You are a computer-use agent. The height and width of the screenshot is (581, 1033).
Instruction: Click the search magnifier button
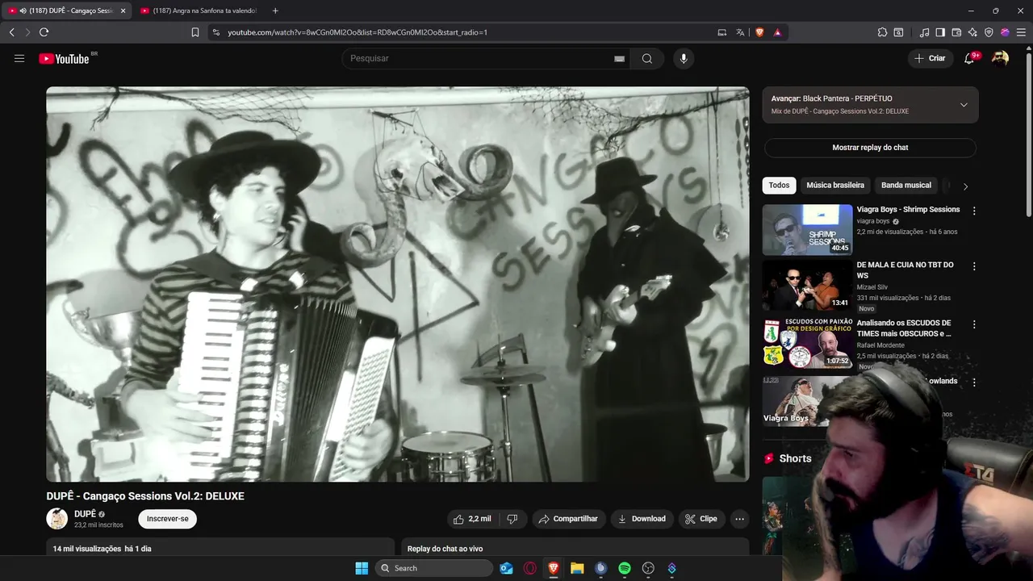pyautogui.click(x=647, y=58)
